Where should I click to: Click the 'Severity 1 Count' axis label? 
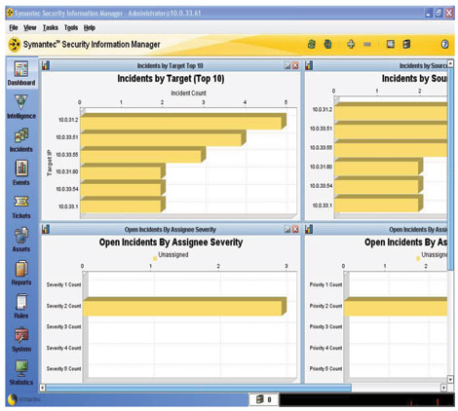pyautogui.click(x=63, y=284)
